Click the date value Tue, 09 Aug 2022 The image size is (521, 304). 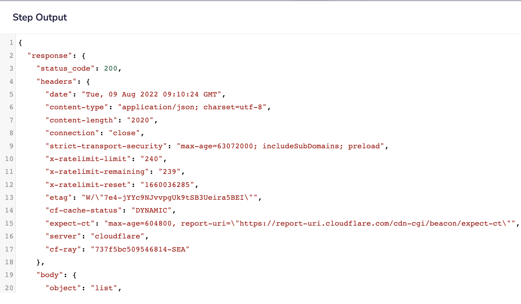[x=151, y=94]
